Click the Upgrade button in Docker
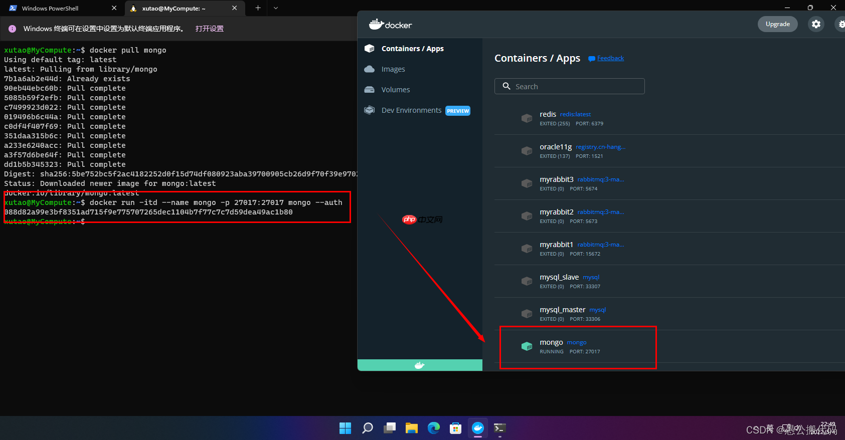 pyautogui.click(x=777, y=24)
